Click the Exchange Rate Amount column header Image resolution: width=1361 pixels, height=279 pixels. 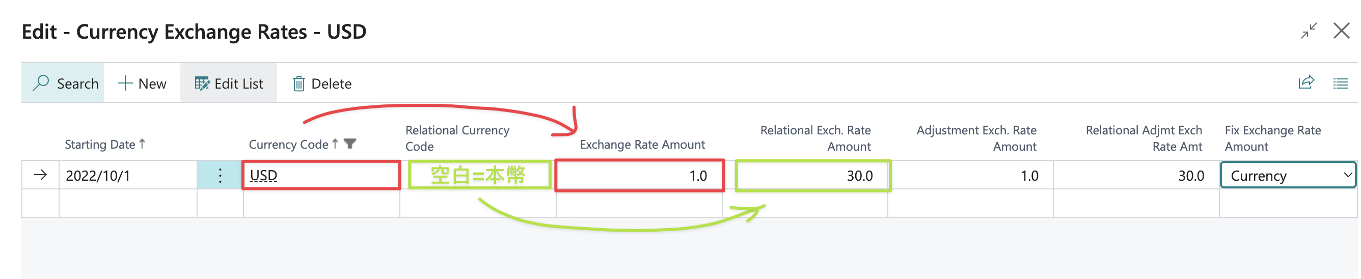[642, 144]
